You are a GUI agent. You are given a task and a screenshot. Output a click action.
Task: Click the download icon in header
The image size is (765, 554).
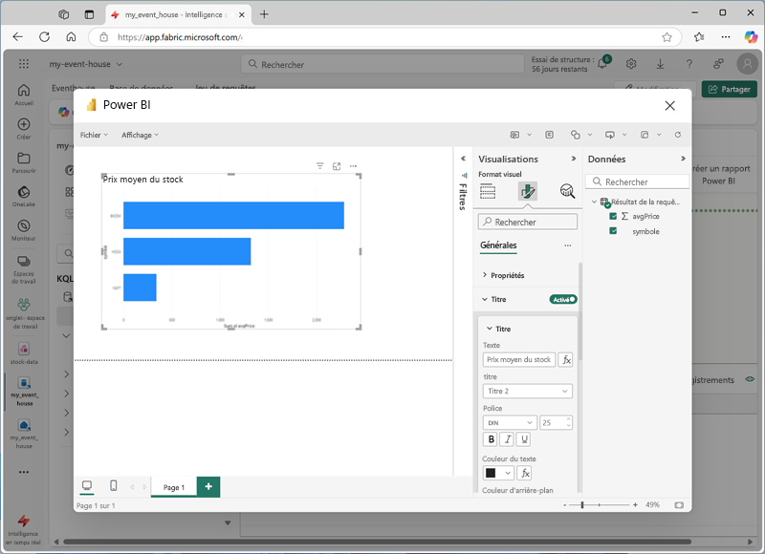[x=660, y=64]
